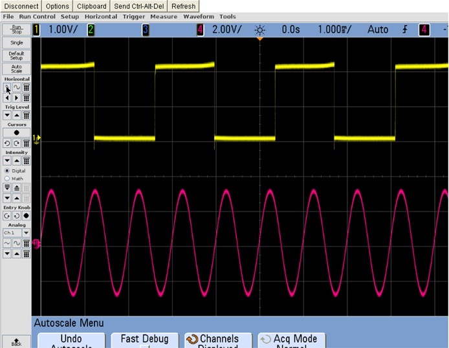Click the Disconnect button

(x=21, y=6)
